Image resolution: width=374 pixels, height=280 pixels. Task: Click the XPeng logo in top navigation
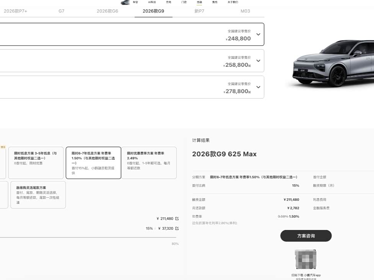coord(125,2)
